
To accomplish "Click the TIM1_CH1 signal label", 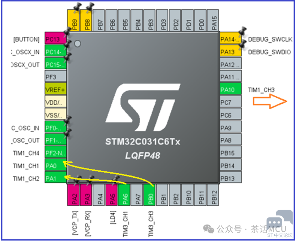I will pyautogui.click(x=26, y=166).
